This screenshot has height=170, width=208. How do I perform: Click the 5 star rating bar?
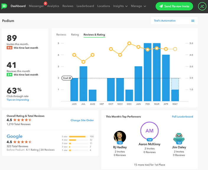pos(79,136)
